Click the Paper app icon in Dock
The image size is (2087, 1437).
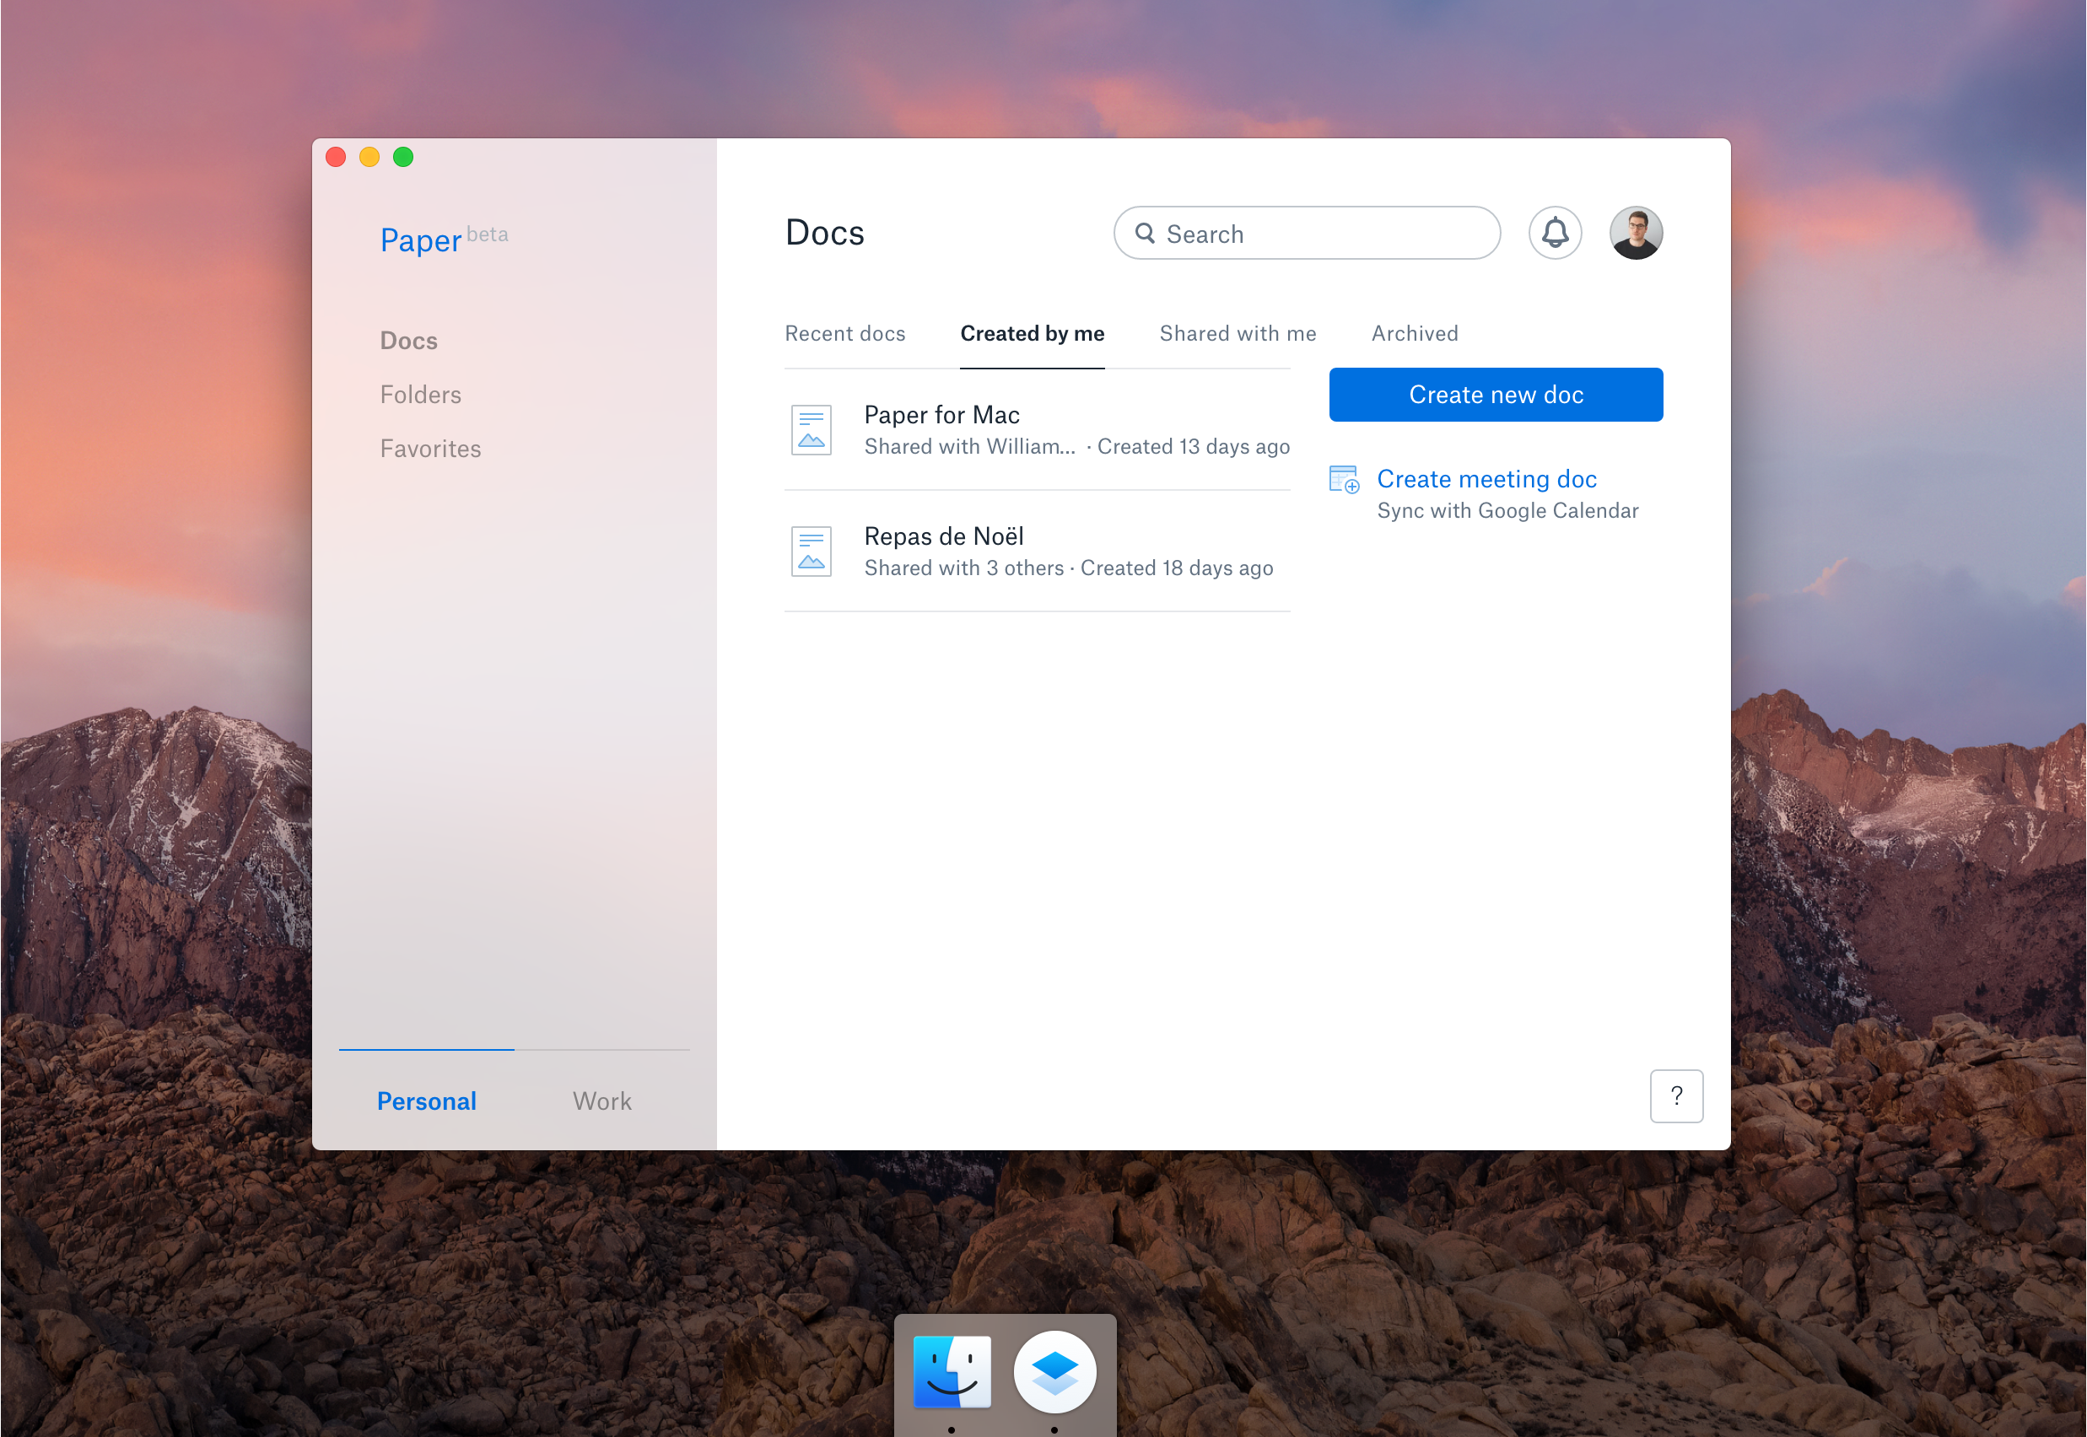1054,1371
